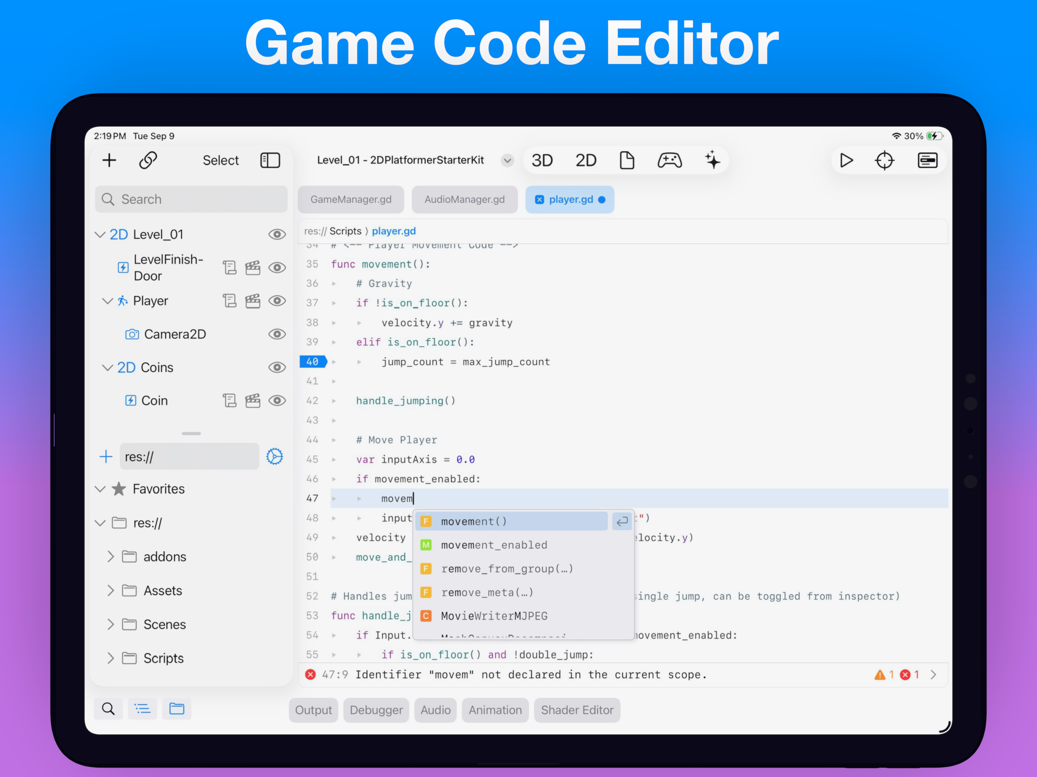
Task: Open the scene title dropdown arrow
Action: pos(507,161)
